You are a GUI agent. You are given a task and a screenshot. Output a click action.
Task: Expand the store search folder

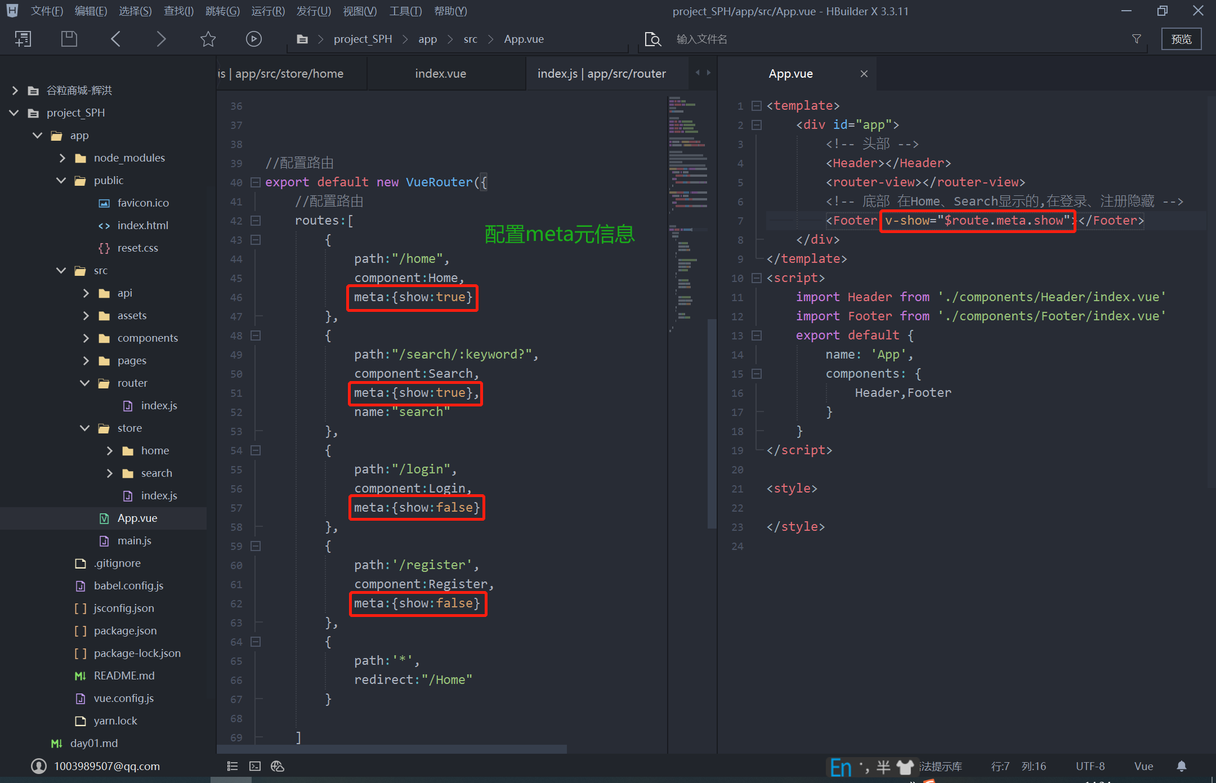109,473
